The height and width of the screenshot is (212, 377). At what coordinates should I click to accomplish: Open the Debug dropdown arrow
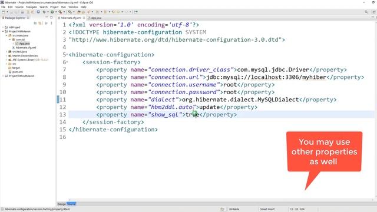pos(48,12)
